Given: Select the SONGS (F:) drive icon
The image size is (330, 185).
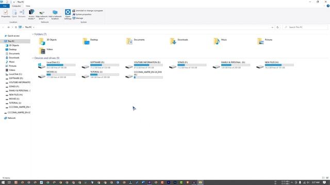Looking at the screenshot, I should pos(173,66).
